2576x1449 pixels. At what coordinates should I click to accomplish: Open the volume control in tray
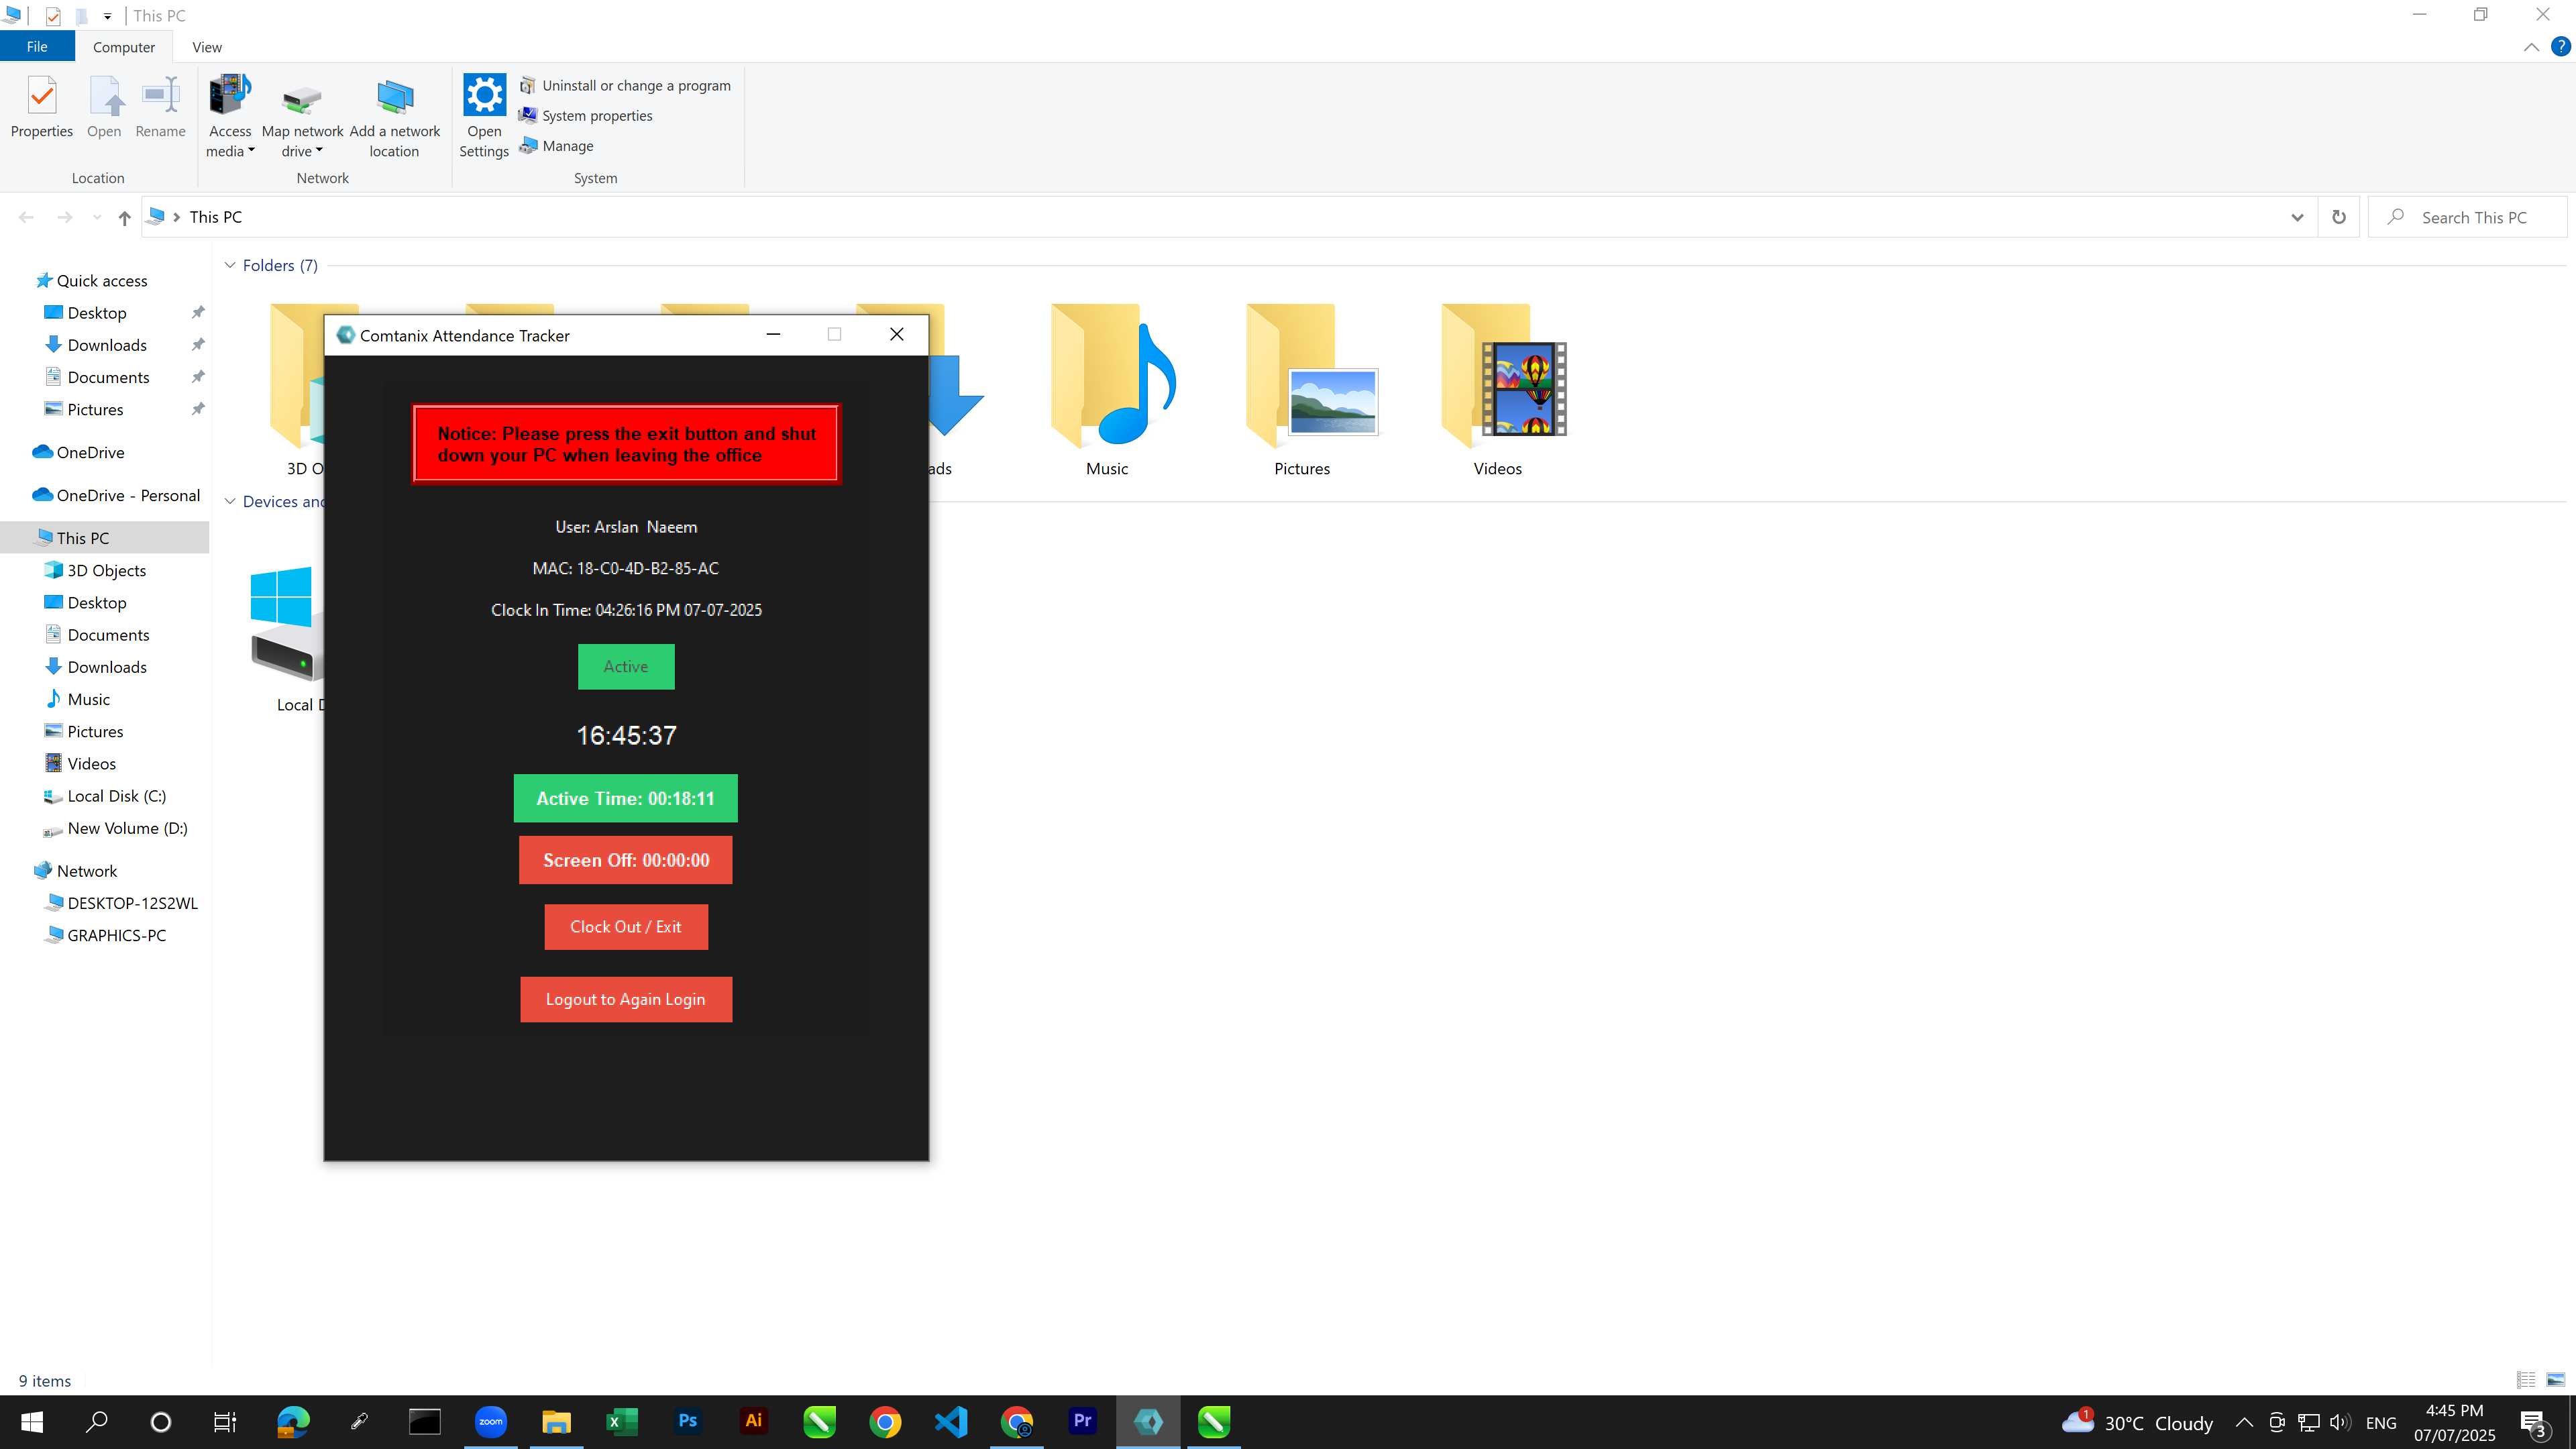pyautogui.click(x=2340, y=1422)
